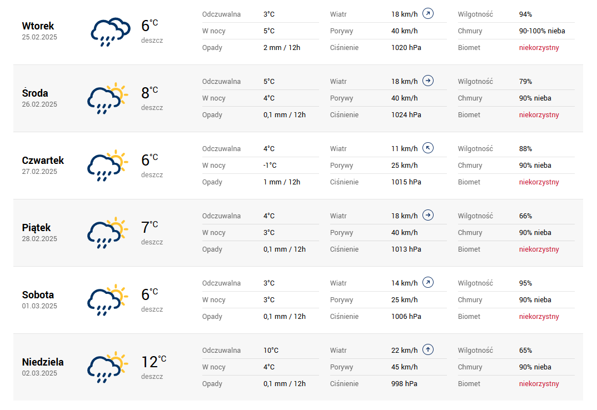Click Czwartek's cloudy rain weather icon

107,166
